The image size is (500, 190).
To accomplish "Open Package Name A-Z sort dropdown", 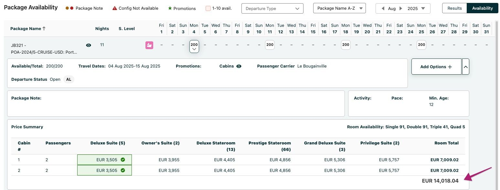I will point(339,8).
